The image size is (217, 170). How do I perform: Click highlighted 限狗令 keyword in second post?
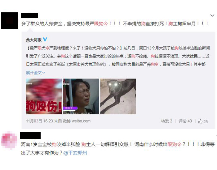(x=174, y=144)
